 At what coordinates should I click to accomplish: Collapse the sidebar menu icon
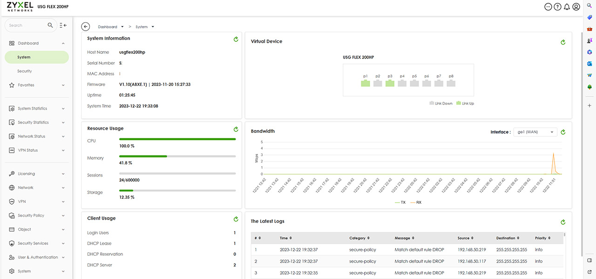[63, 25]
